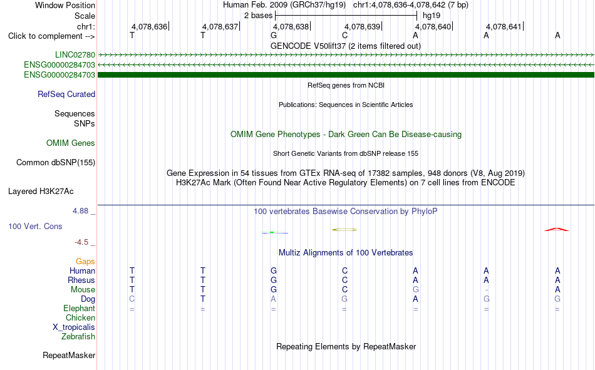Click the GTEx Gene Expression track title
The height and width of the screenshot is (370, 595).
[x=346, y=173]
